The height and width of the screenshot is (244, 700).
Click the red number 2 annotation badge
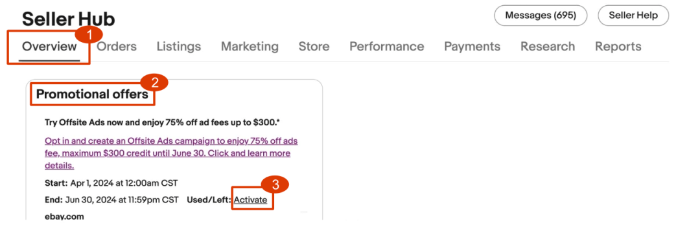pos(154,83)
